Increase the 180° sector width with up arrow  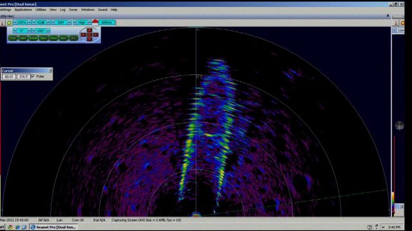pyautogui.click(x=48, y=31)
